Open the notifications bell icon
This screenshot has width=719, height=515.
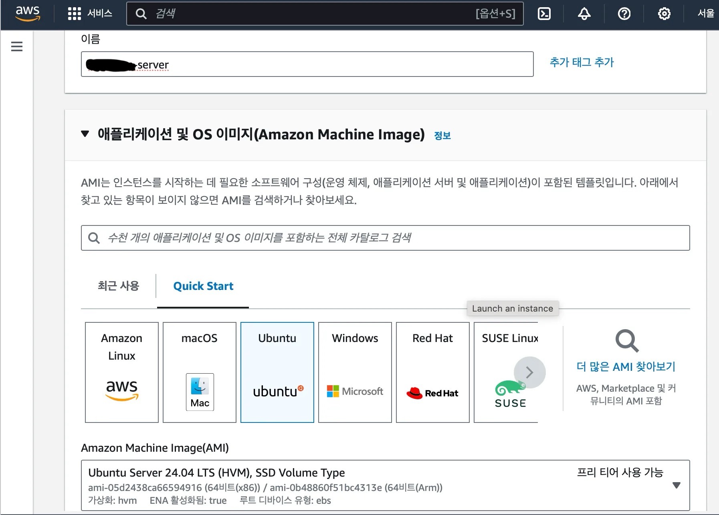pyautogui.click(x=584, y=14)
